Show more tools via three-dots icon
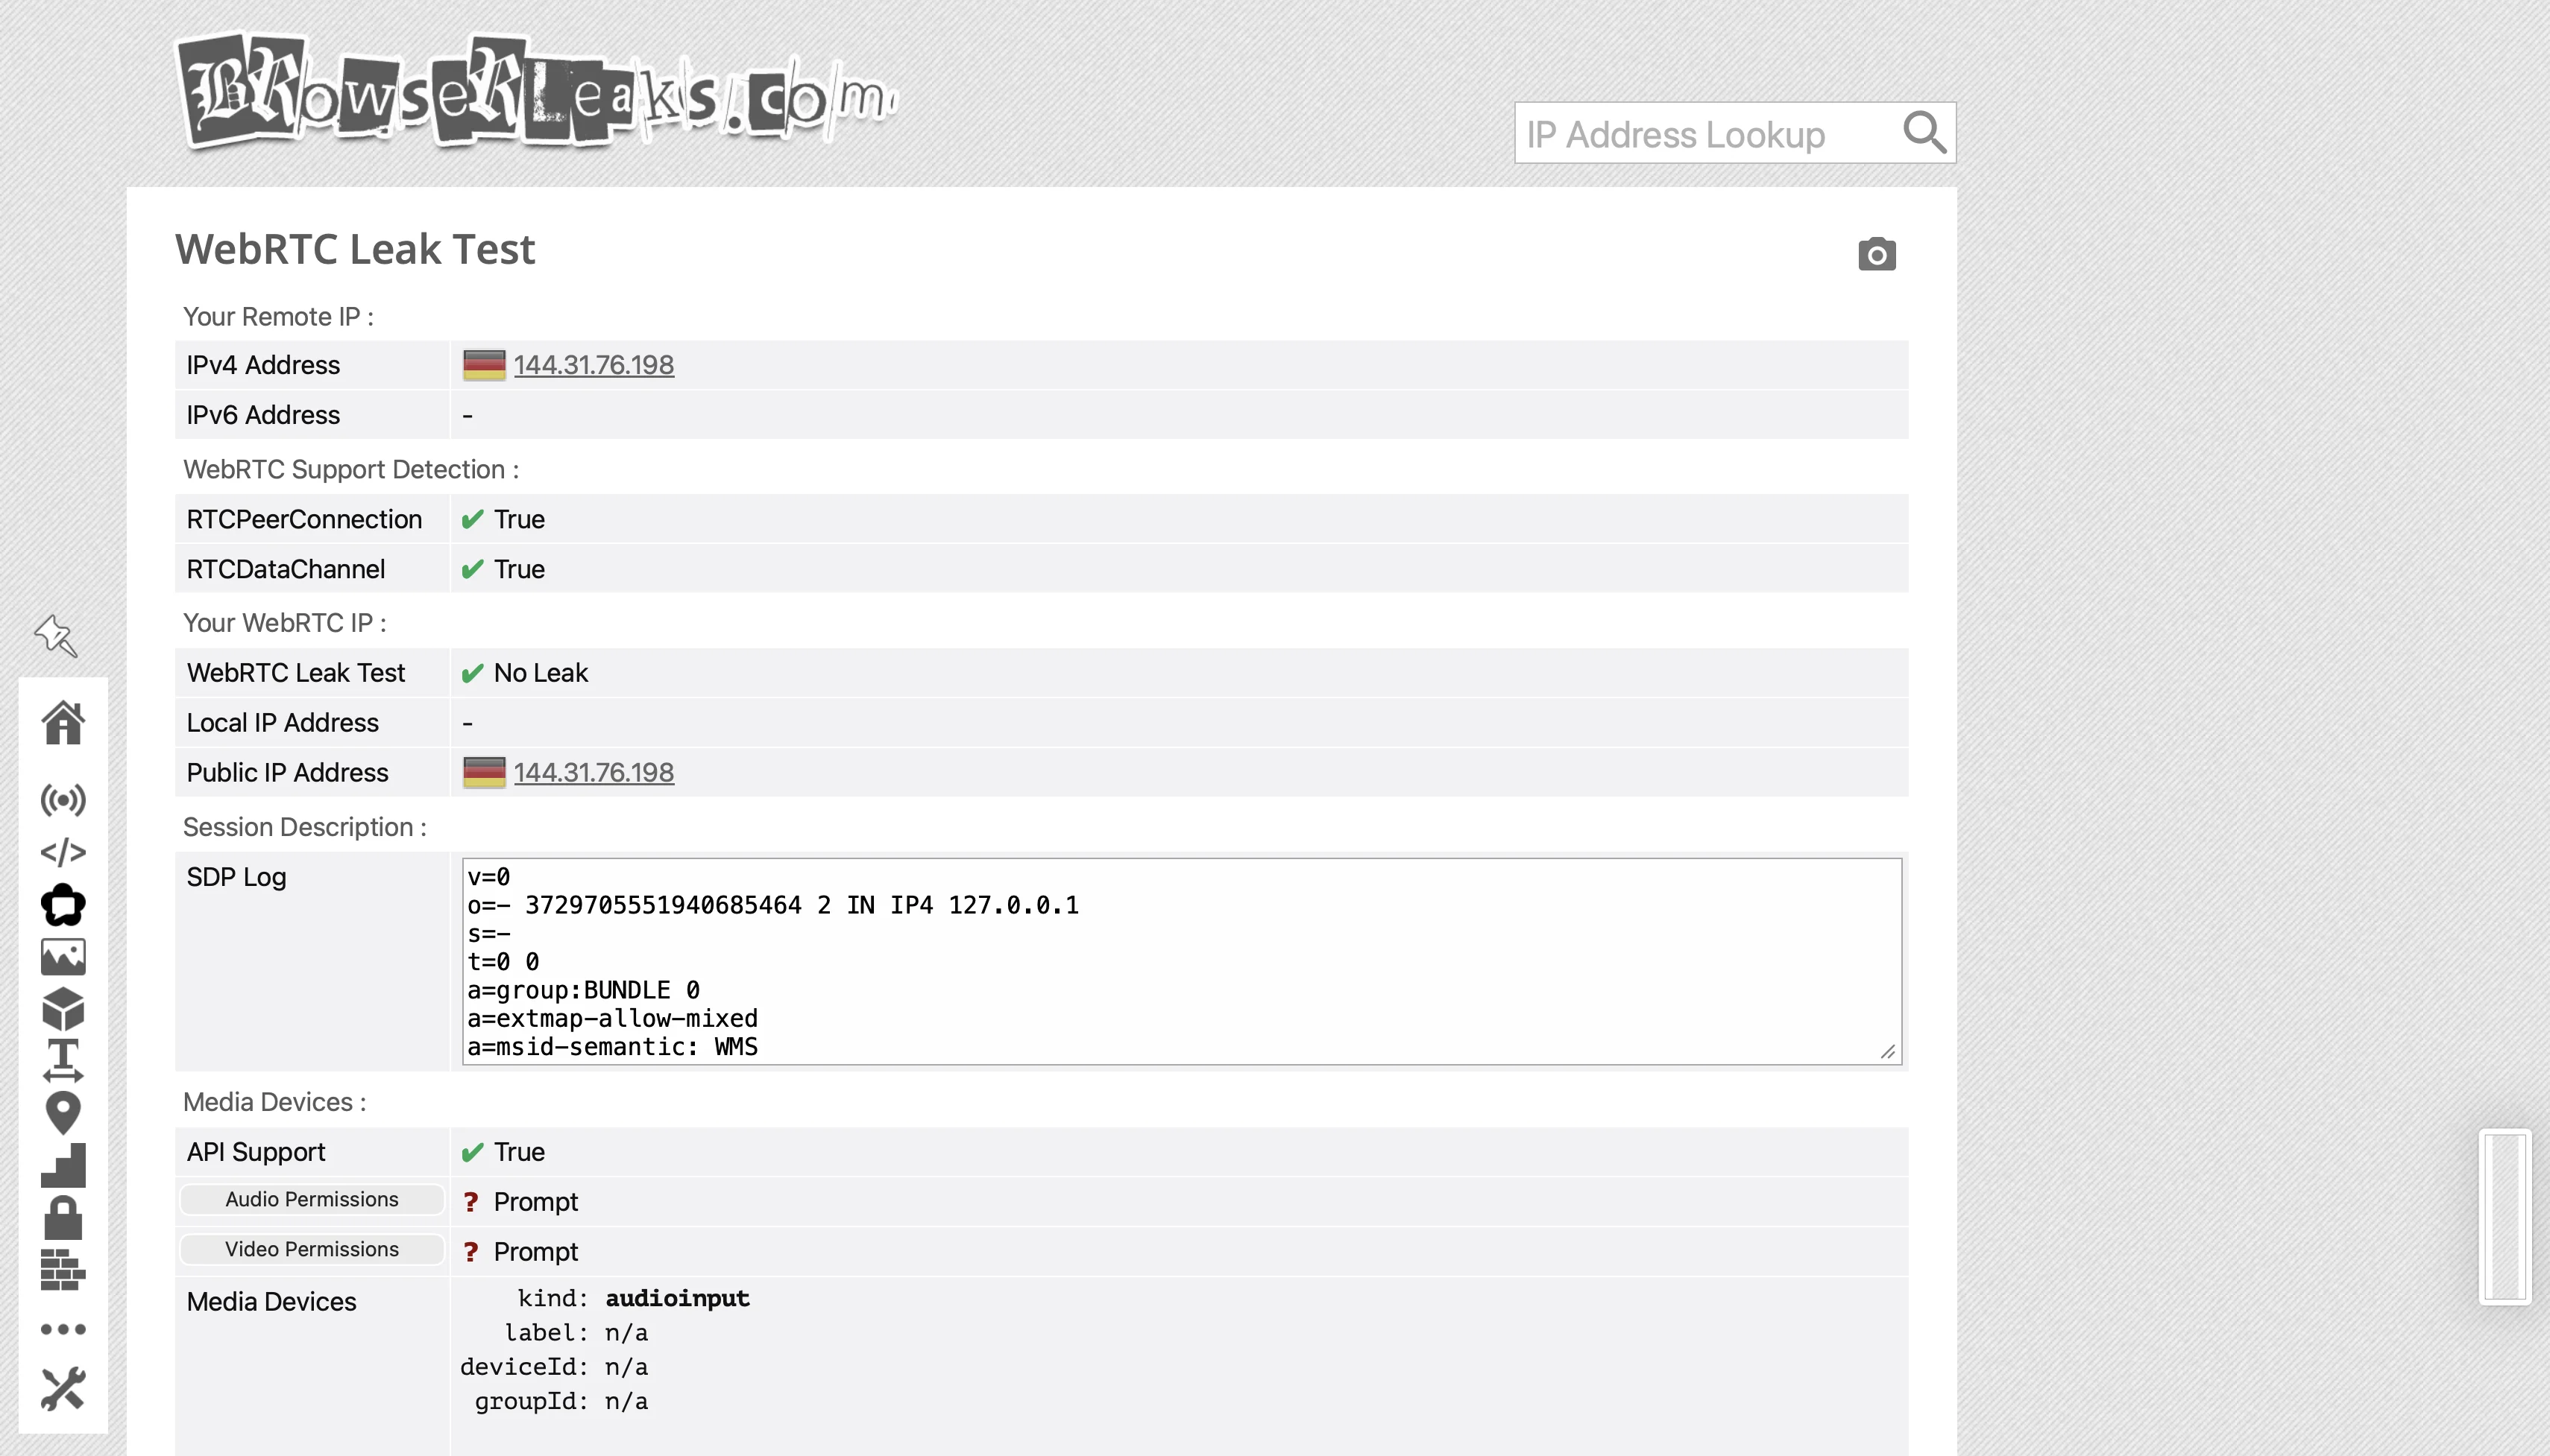 63,1329
